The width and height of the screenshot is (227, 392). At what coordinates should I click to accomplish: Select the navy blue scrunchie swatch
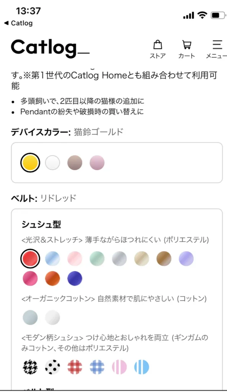point(75,279)
